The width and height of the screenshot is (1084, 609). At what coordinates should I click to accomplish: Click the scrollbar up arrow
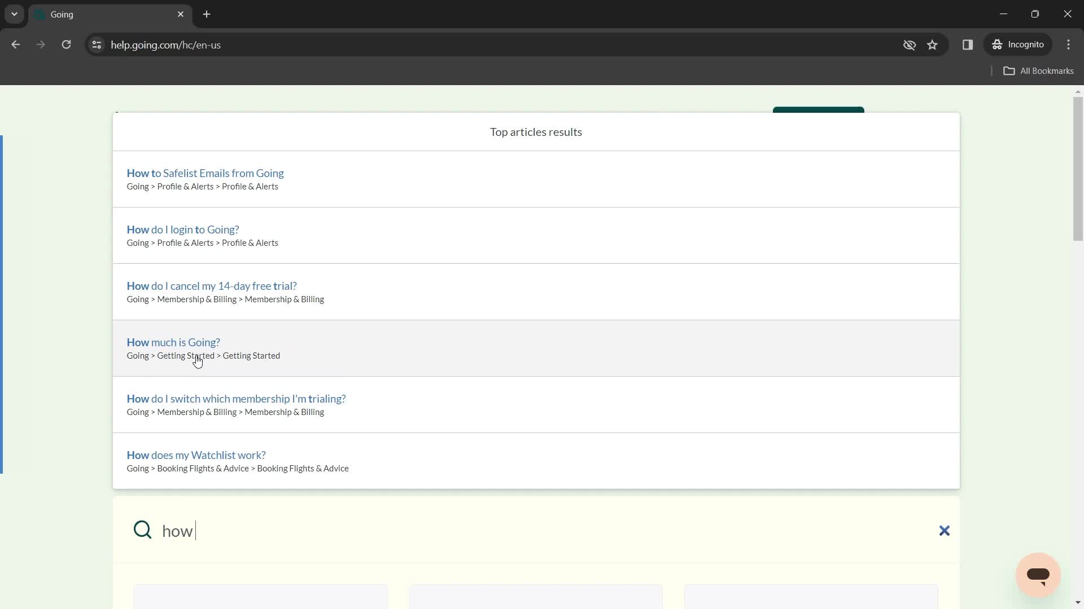pyautogui.click(x=1078, y=91)
